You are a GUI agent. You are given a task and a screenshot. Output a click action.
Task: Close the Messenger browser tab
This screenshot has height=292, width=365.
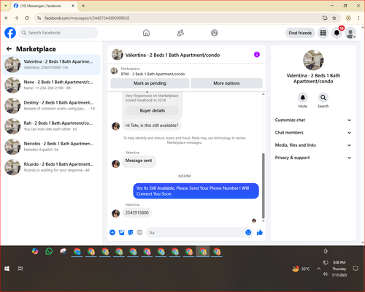pos(73,6)
